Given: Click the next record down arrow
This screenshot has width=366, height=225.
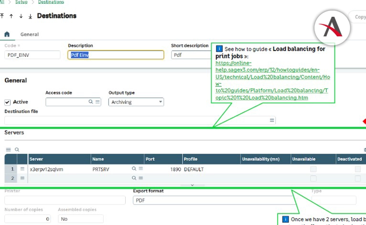Looking at the screenshot, I should (21, 16).
